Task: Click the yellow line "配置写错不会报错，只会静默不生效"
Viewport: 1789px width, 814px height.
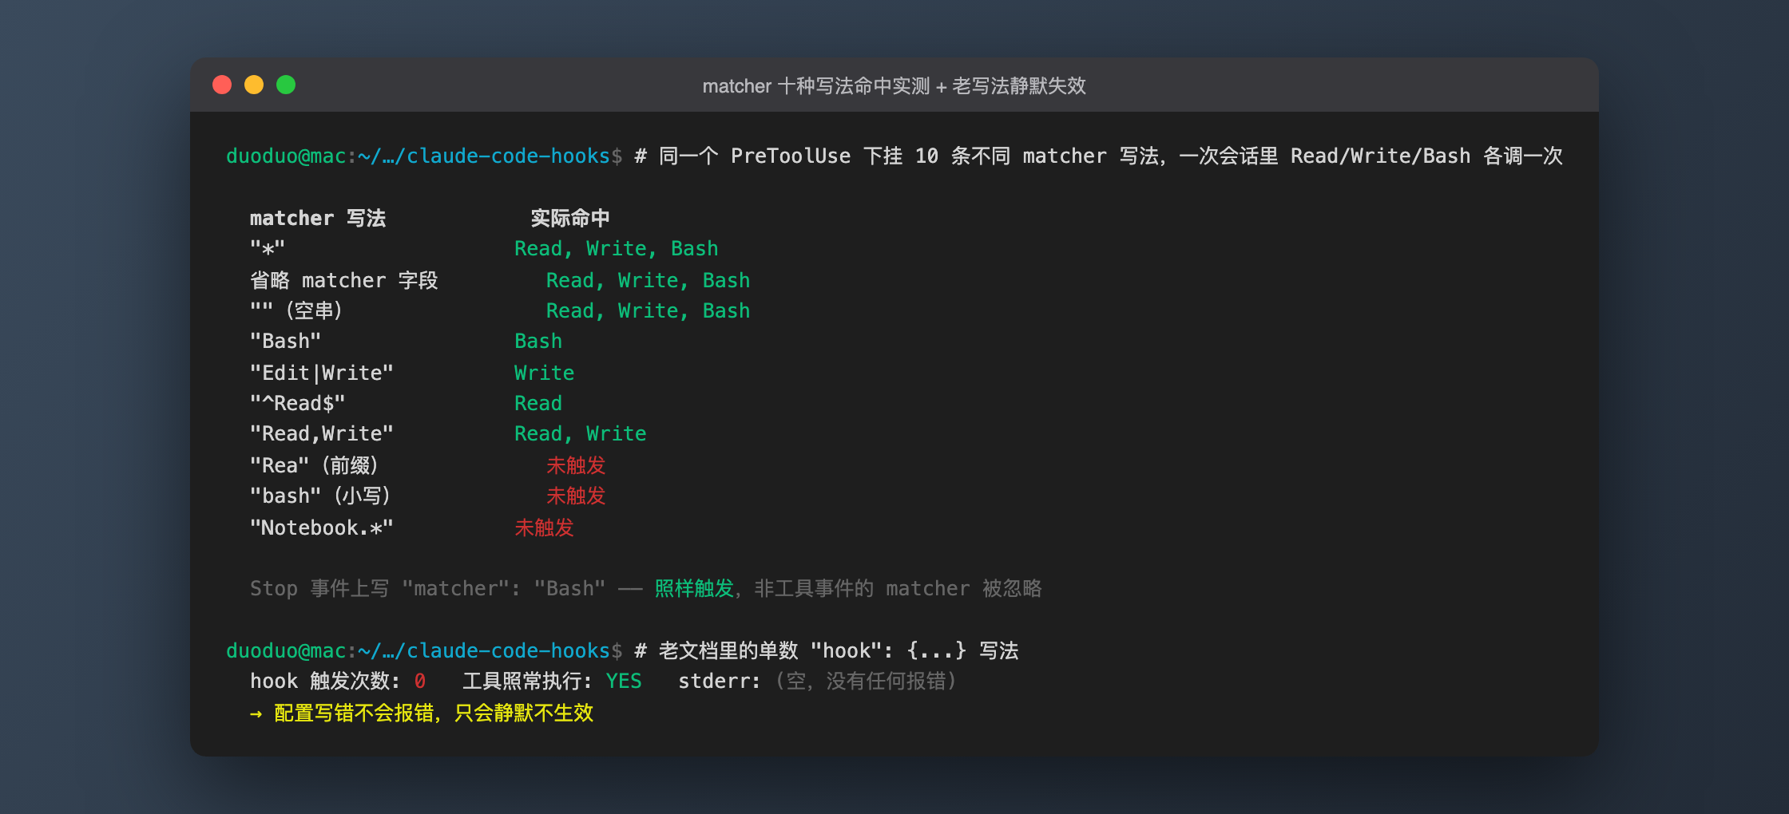Action: click(x=434, y=713)
